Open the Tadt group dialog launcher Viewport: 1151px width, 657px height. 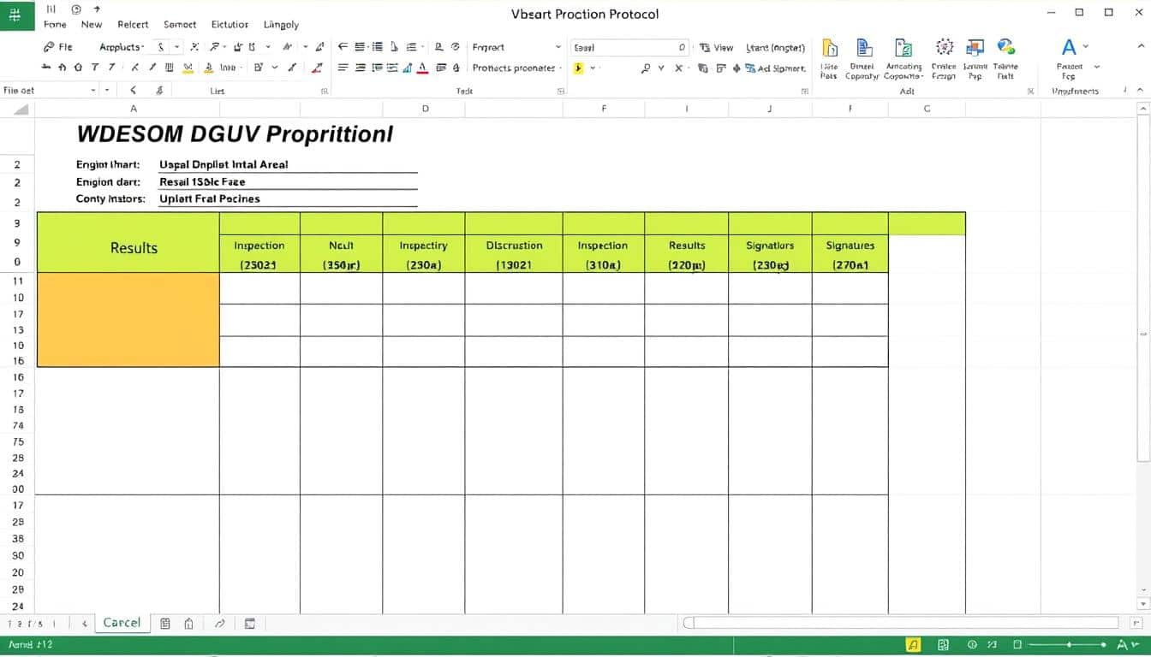click(561, 90)
